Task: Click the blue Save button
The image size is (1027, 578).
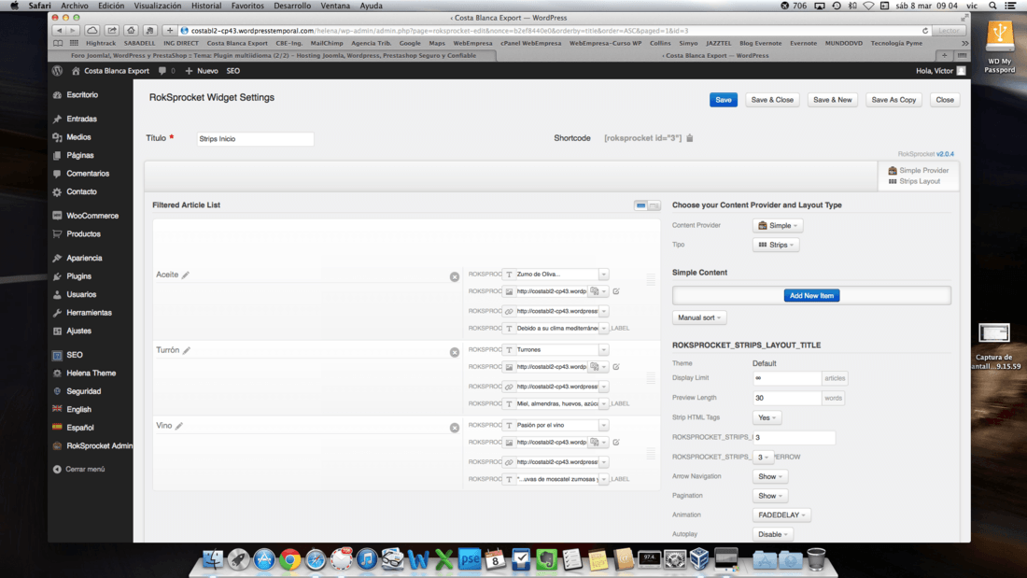Action: click(x=723, y=100)
